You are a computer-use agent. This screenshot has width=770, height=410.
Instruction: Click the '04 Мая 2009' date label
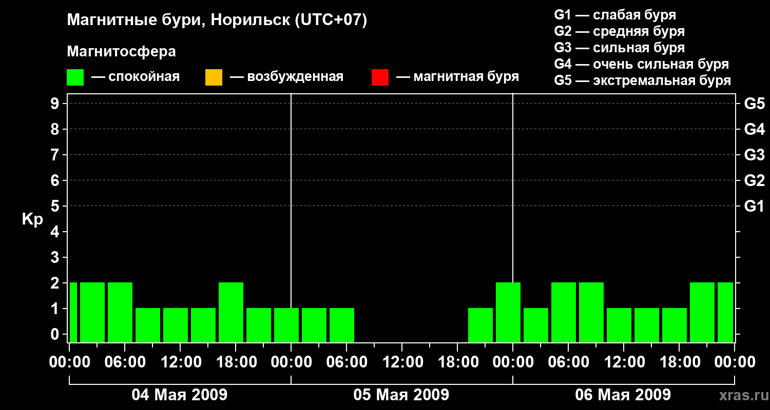pyautogui.click(x=180, y=395)
